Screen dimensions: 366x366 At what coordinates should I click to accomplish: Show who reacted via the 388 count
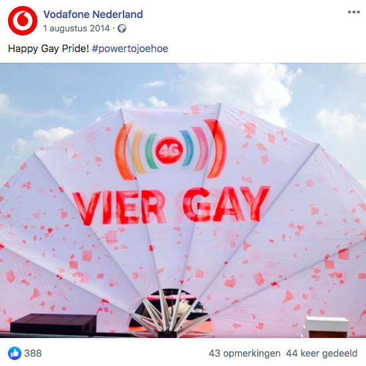click(x=33, y=353)
